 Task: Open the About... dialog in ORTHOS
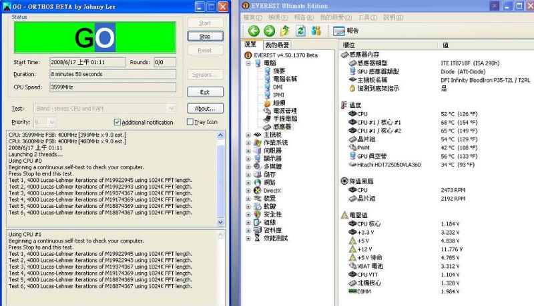click(x=205, y=109)
